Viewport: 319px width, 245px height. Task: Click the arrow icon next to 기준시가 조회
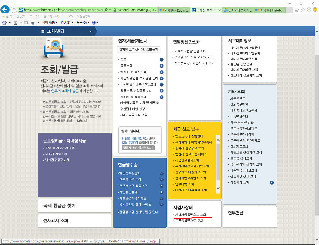(x=272, y=182)
